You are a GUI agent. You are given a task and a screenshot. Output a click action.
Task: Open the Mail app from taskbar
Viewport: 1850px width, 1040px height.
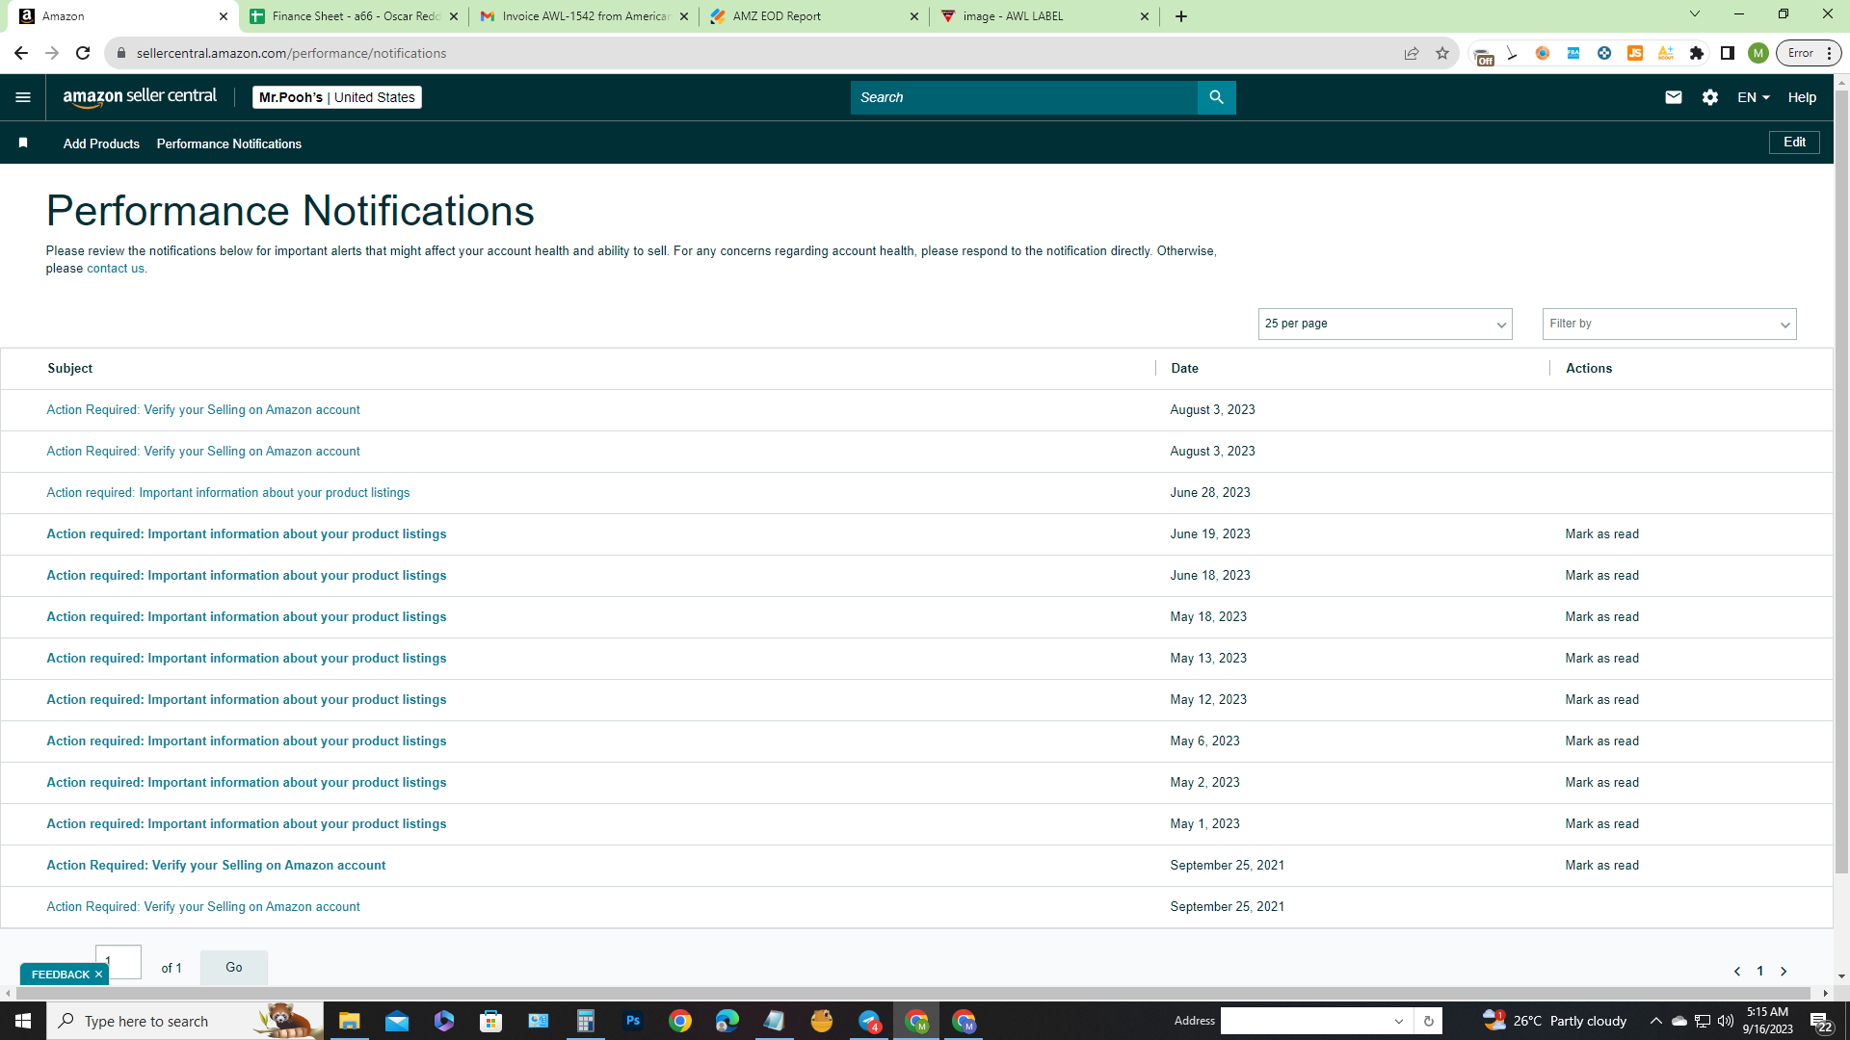point(397,1021)
